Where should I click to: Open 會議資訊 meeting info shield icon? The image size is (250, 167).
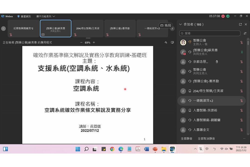(x=18, y=16)
